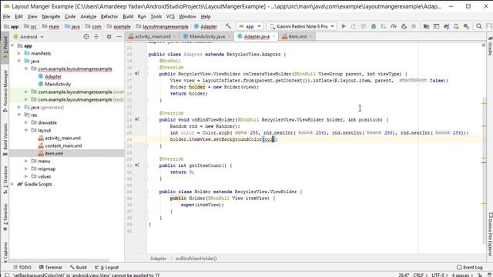Click the Make Project hammer icon
Viewport: 493px width, 277px height.
[x=228, y=26]
